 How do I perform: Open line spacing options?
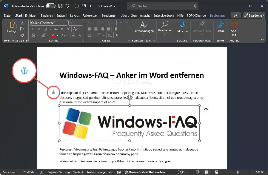coord(115,29)
